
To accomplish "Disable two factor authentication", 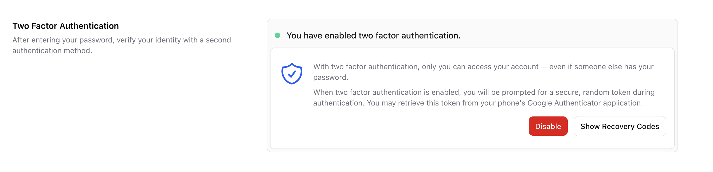I will [x=548, y=126].
